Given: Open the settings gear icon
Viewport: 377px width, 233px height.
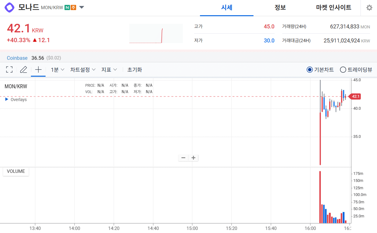Looking at the screenshot, I should tap(369, 8).
